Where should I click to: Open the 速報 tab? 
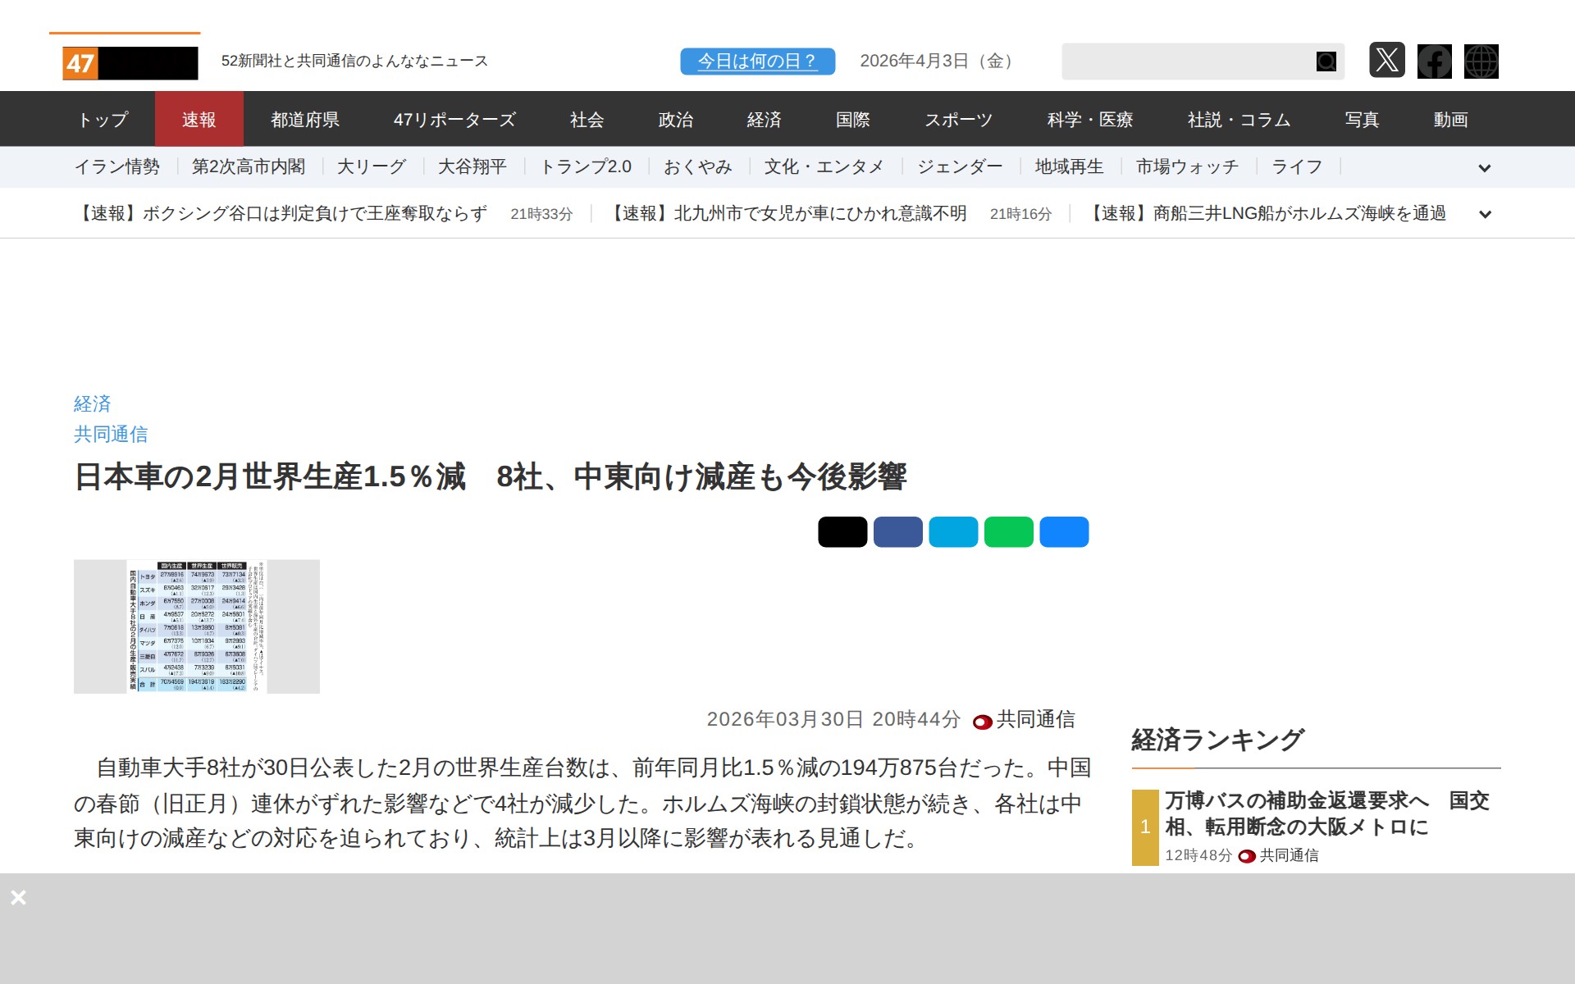tap(199, 120)
